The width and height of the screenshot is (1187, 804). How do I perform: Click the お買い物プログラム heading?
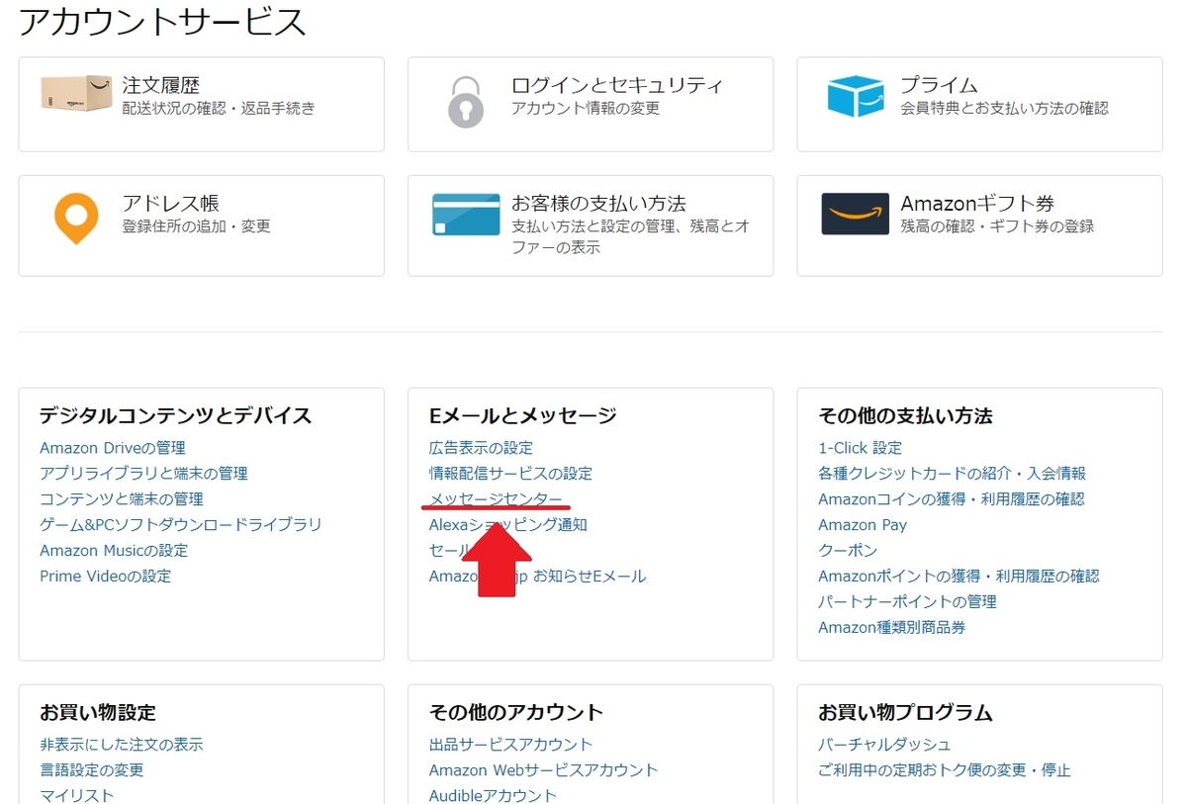pos(905,712)
